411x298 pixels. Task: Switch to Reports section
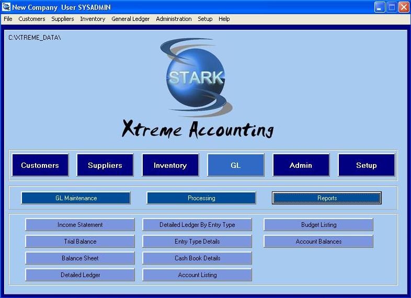coord(327,198)
